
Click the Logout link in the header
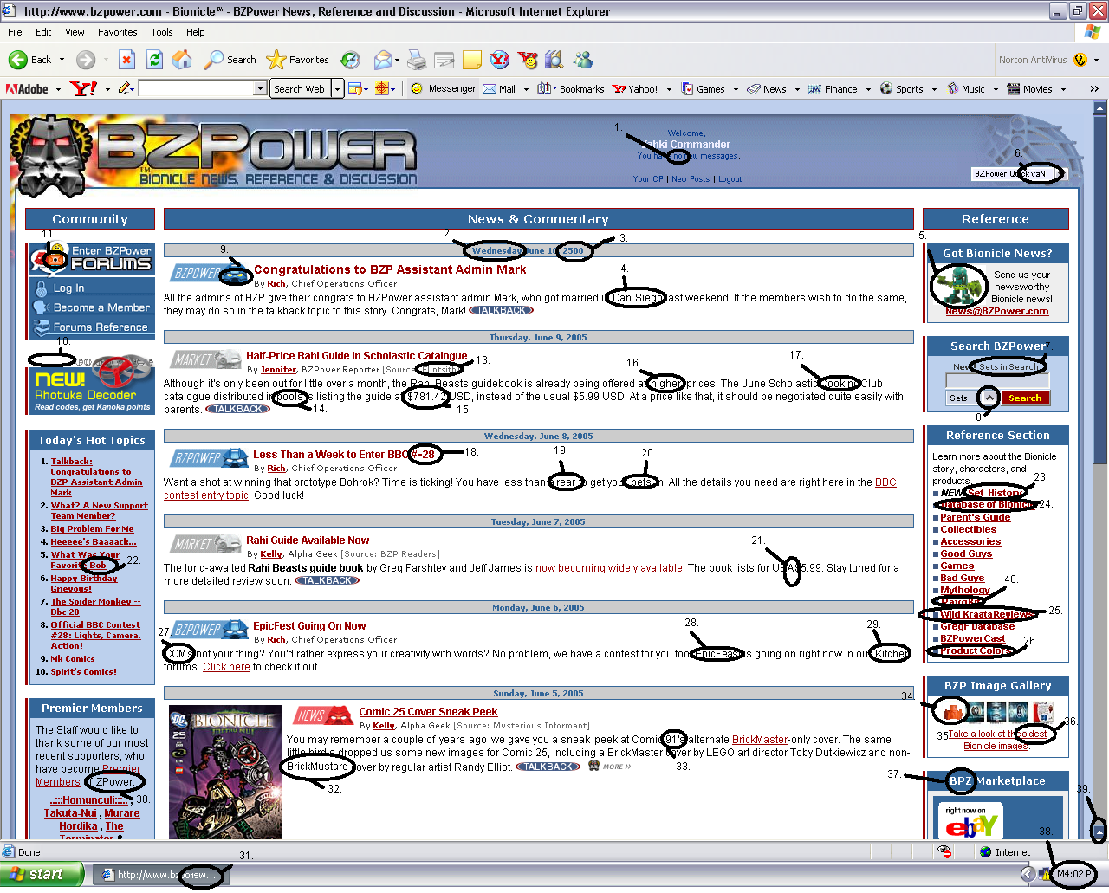point(730,179)
